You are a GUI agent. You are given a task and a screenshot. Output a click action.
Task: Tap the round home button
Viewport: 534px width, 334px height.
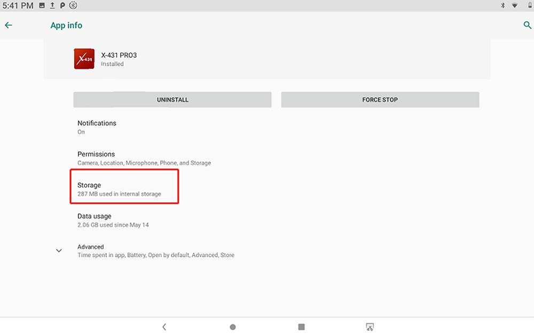pyautogui.click(x=233, y=327)
